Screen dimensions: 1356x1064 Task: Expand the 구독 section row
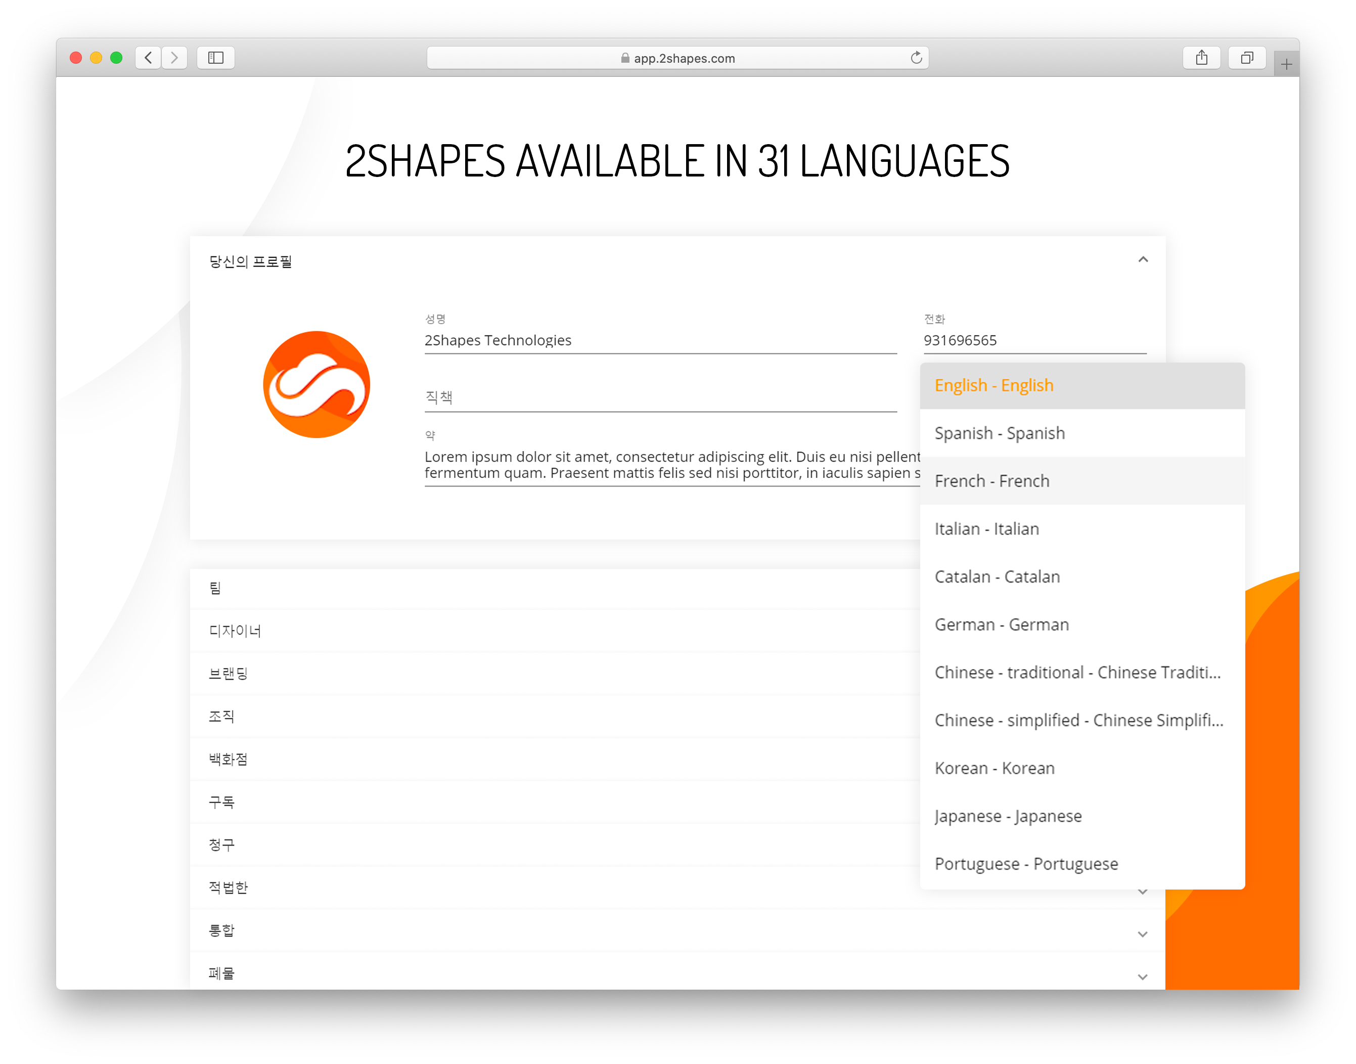click(555, 803)
